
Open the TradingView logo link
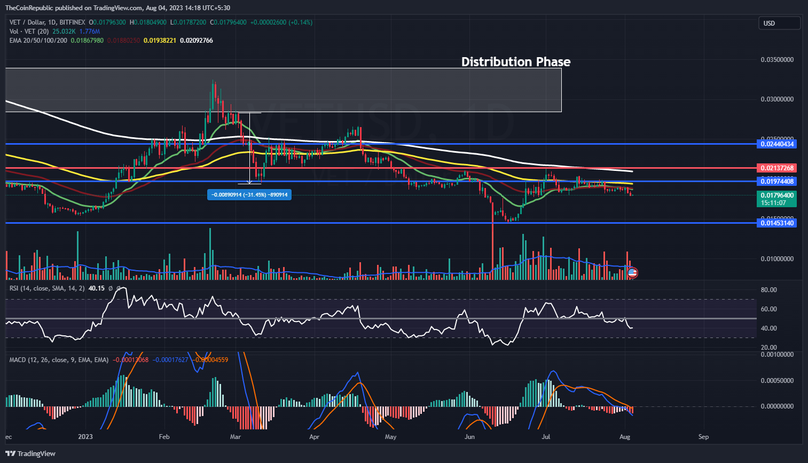(30, 453)
